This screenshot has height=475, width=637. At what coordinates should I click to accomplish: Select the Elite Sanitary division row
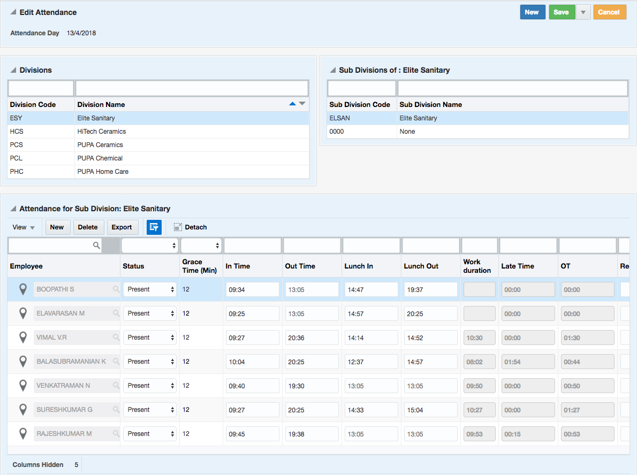coord(158,118)
